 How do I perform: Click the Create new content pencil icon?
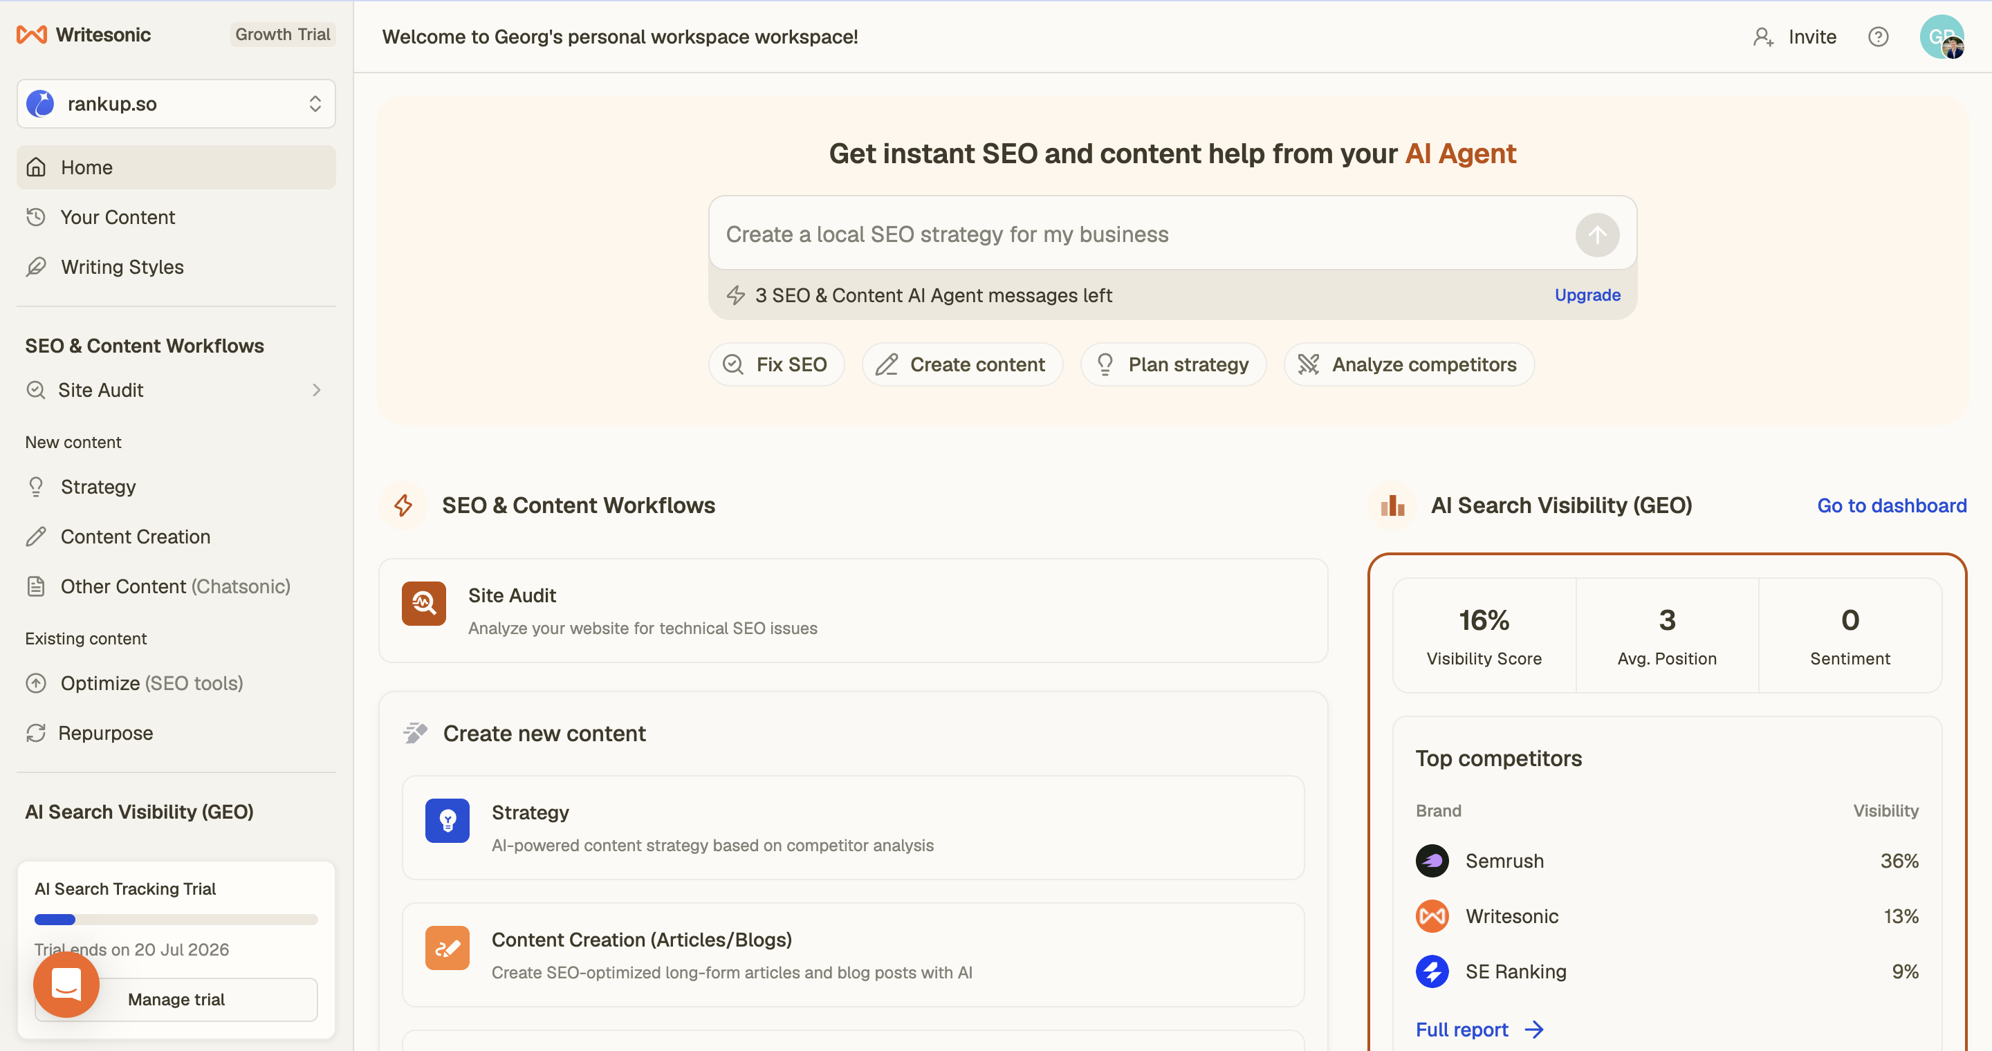pyautogui.click(x=415, y=733)
